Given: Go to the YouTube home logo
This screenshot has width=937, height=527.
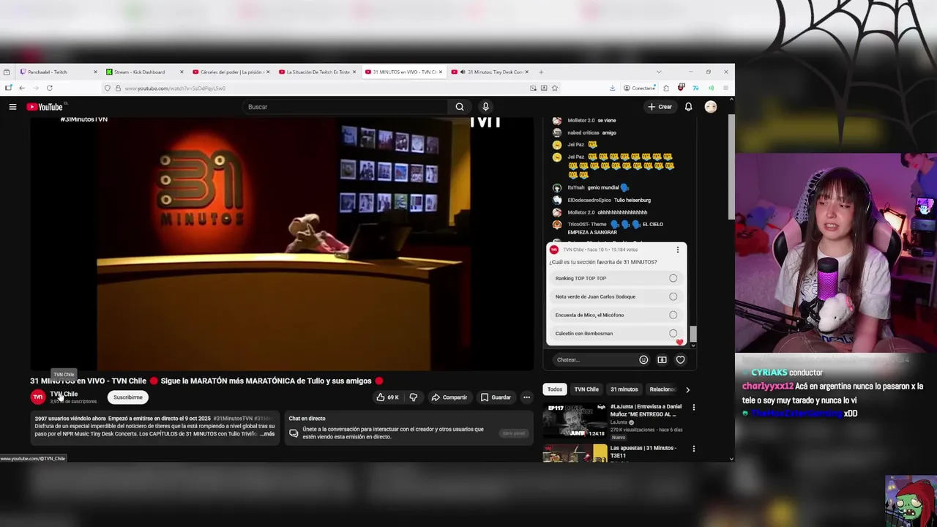Looking at the screenshot, I should (x=45, y=107).
